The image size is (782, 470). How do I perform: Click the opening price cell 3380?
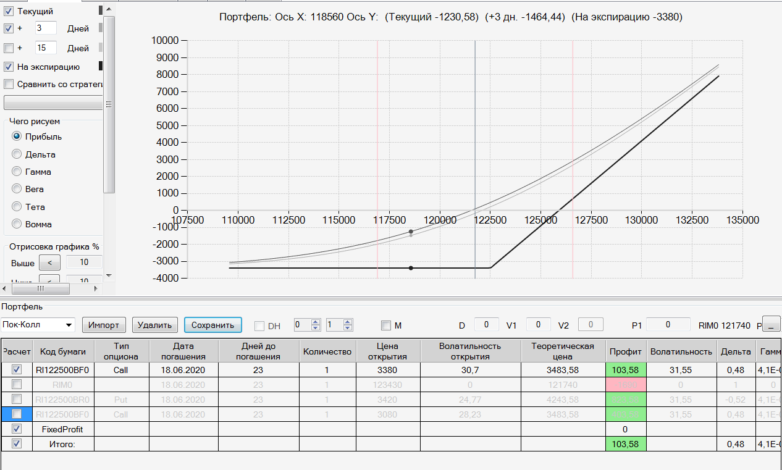(x=388, y=369)
